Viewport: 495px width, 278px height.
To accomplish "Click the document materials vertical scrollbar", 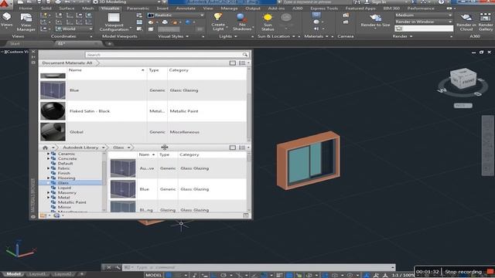I will pyautogui.click(x=249, y=104).
